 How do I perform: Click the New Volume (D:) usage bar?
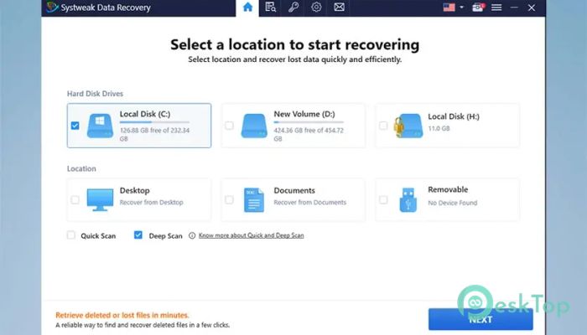309,122
